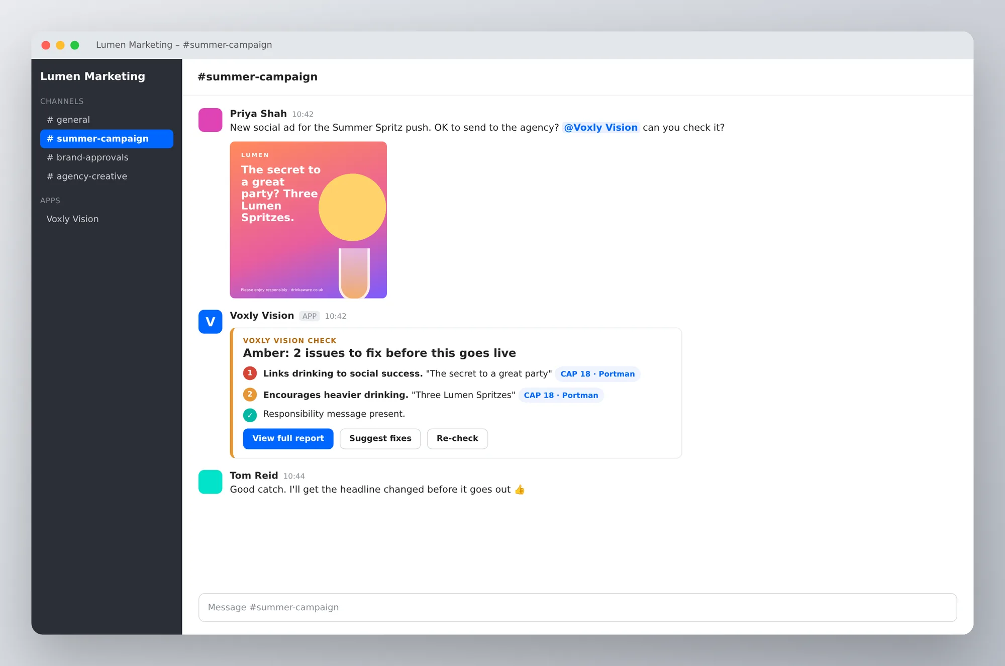Click Tom Reid's name
This screenshot has height=666, width=1005.
pos(254,475)
